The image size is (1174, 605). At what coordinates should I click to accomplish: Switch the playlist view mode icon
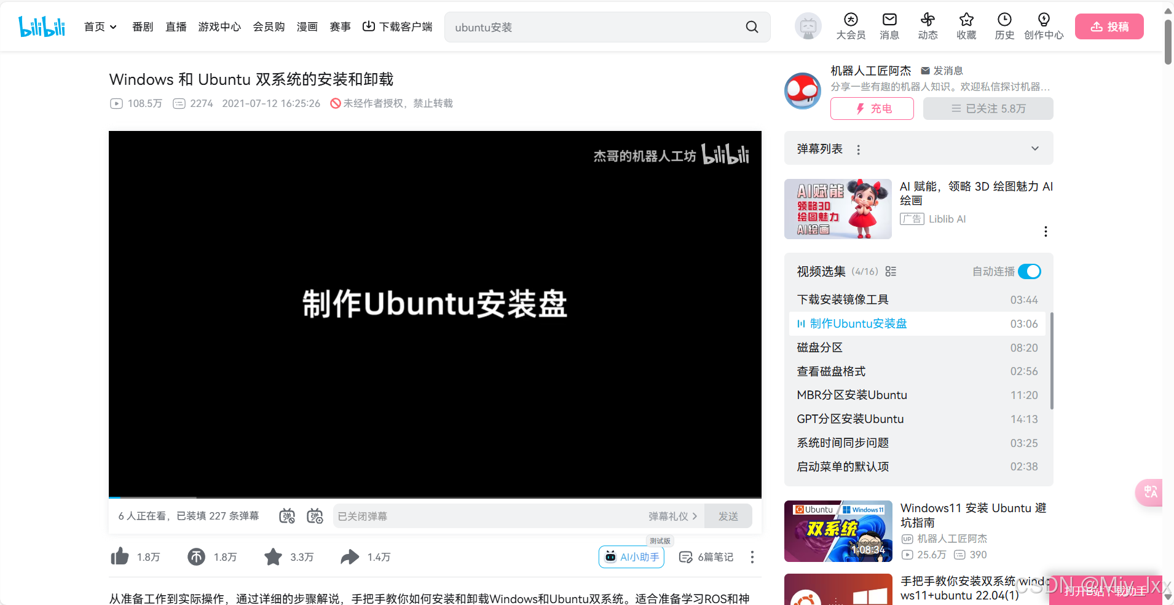tap(891, 271)
